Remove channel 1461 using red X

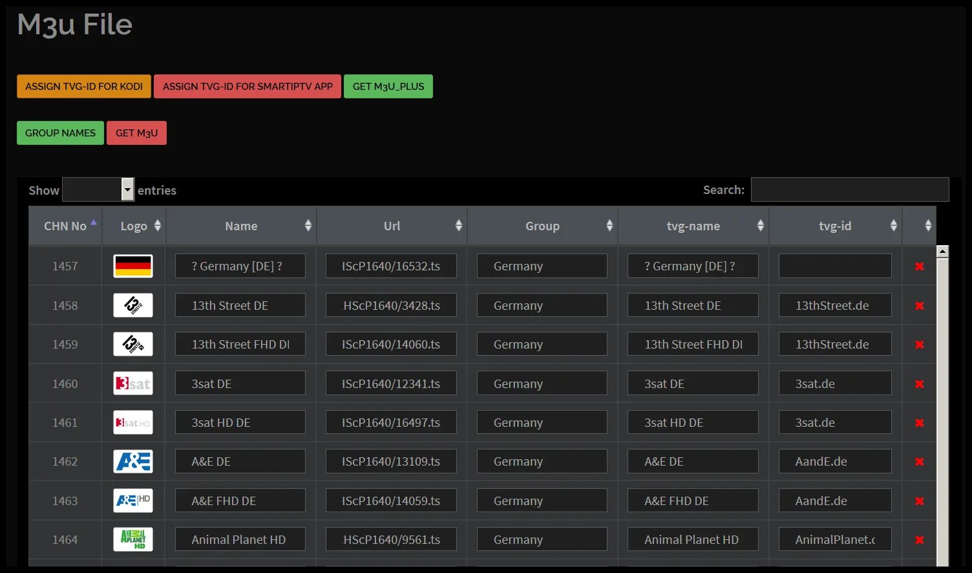(919, 423)
